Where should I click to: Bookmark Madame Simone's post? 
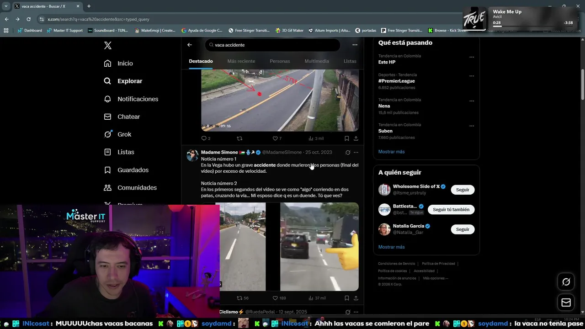[x=347, y=298]
